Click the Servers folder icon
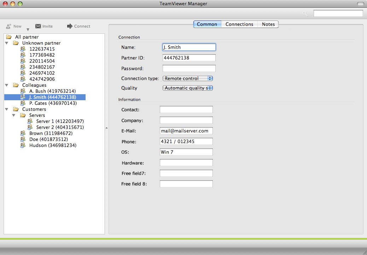 23,115
